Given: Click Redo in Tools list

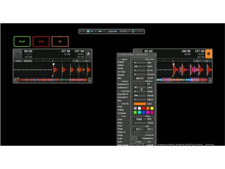Looking at the screenshot, I should [x=120, y=123].
